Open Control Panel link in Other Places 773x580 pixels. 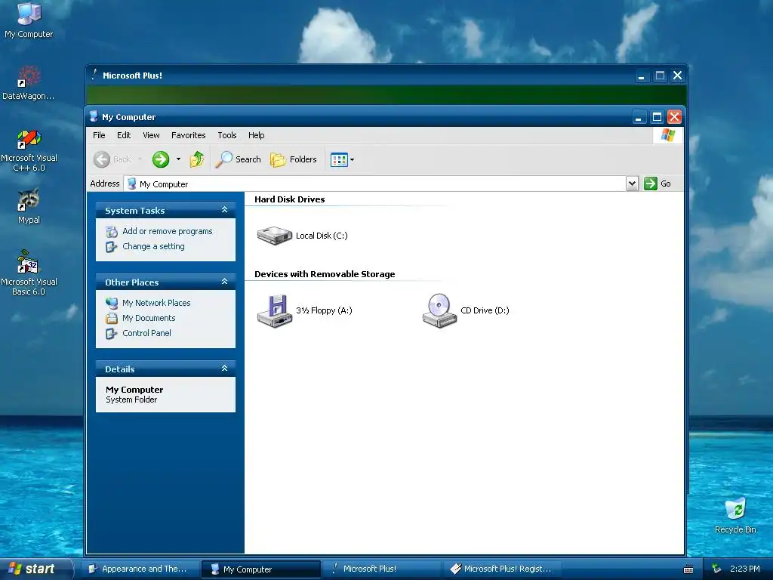coord(146,333)
